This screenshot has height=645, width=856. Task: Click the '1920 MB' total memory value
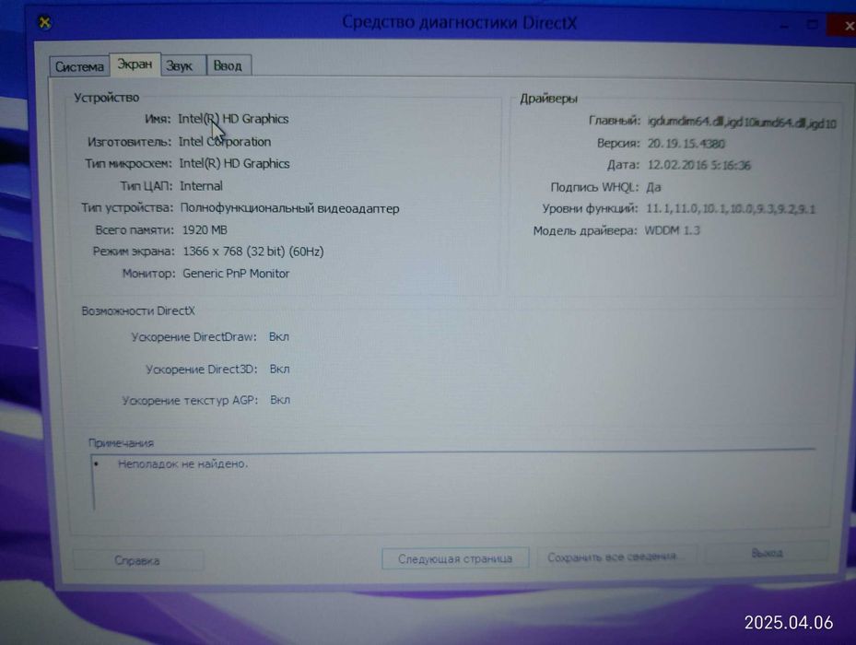(205, 230)
